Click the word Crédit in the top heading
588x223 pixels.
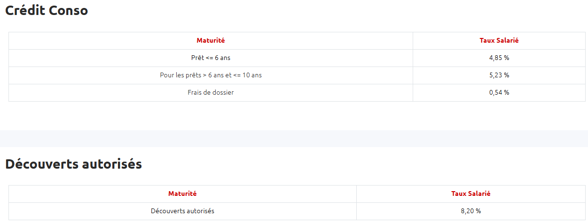[x=25, y=10]
